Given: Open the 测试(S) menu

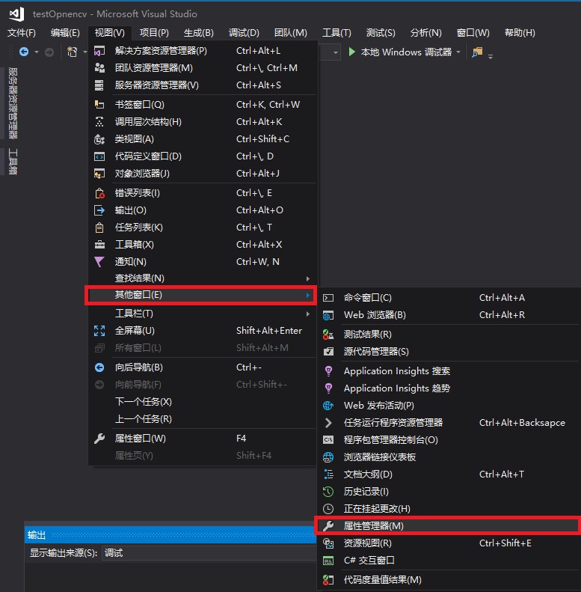Looking at the screenshot, I should 381,33.
